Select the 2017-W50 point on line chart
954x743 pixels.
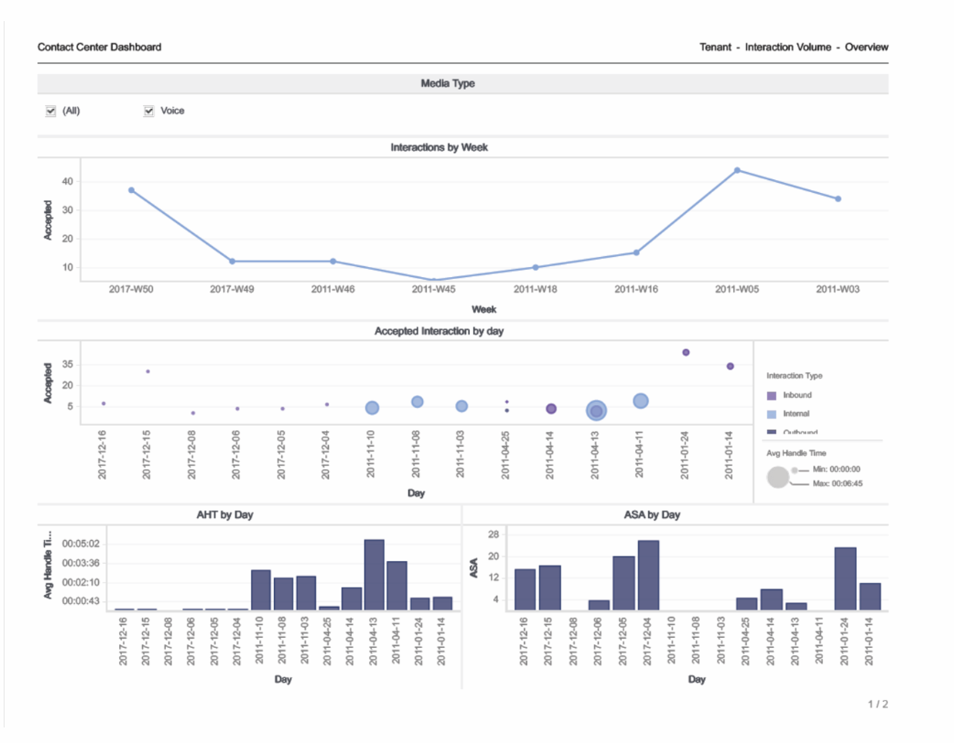[x=132, y=190]
